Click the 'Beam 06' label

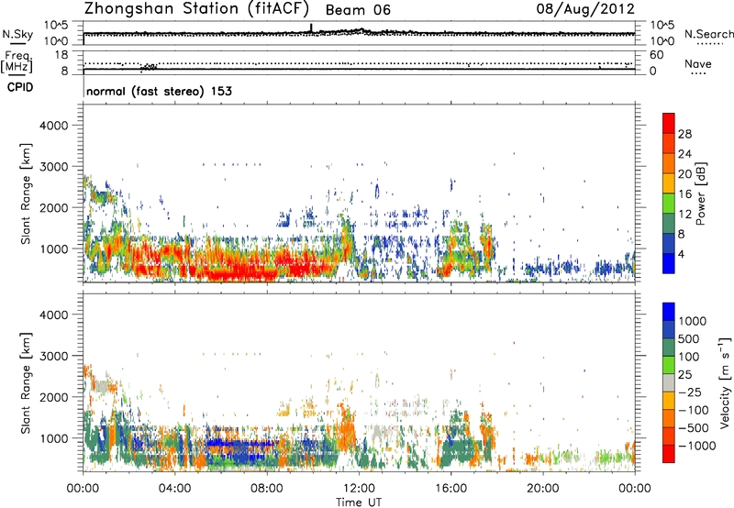358,10
